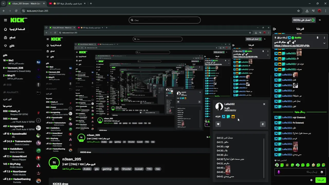
Task: Click the Arabic tag
Action: tap(87, 169)
